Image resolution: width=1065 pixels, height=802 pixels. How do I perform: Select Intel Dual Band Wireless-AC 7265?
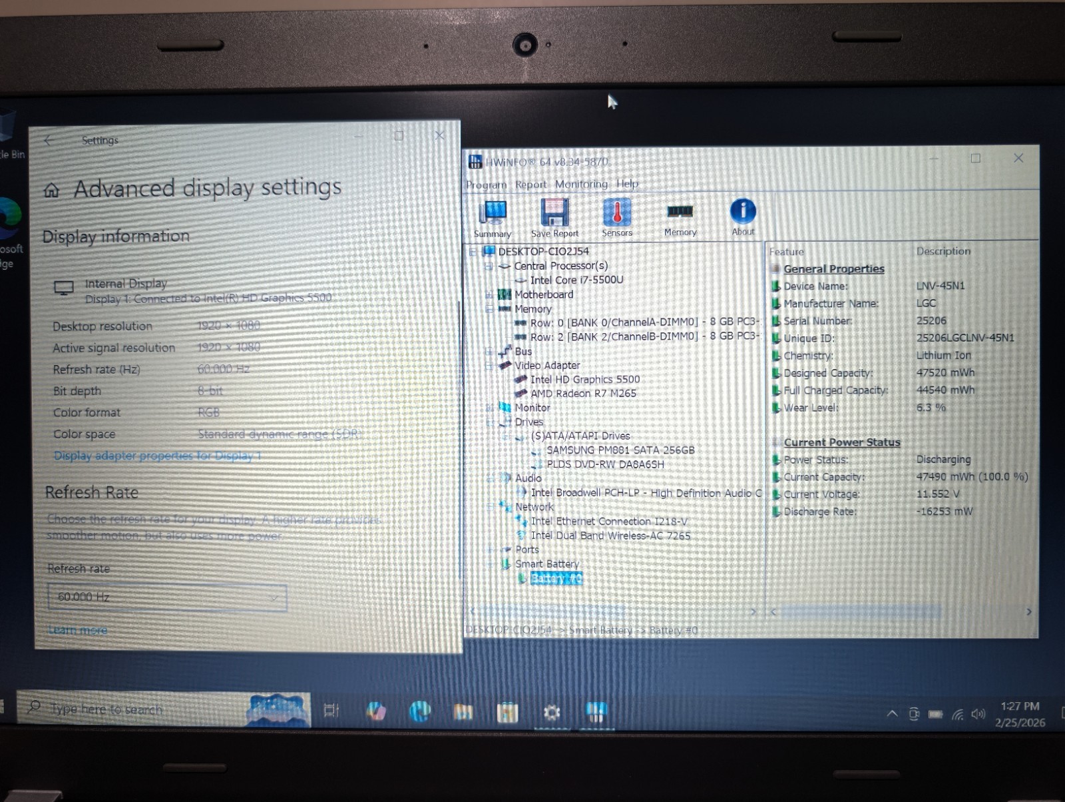[x=610, y=536]
